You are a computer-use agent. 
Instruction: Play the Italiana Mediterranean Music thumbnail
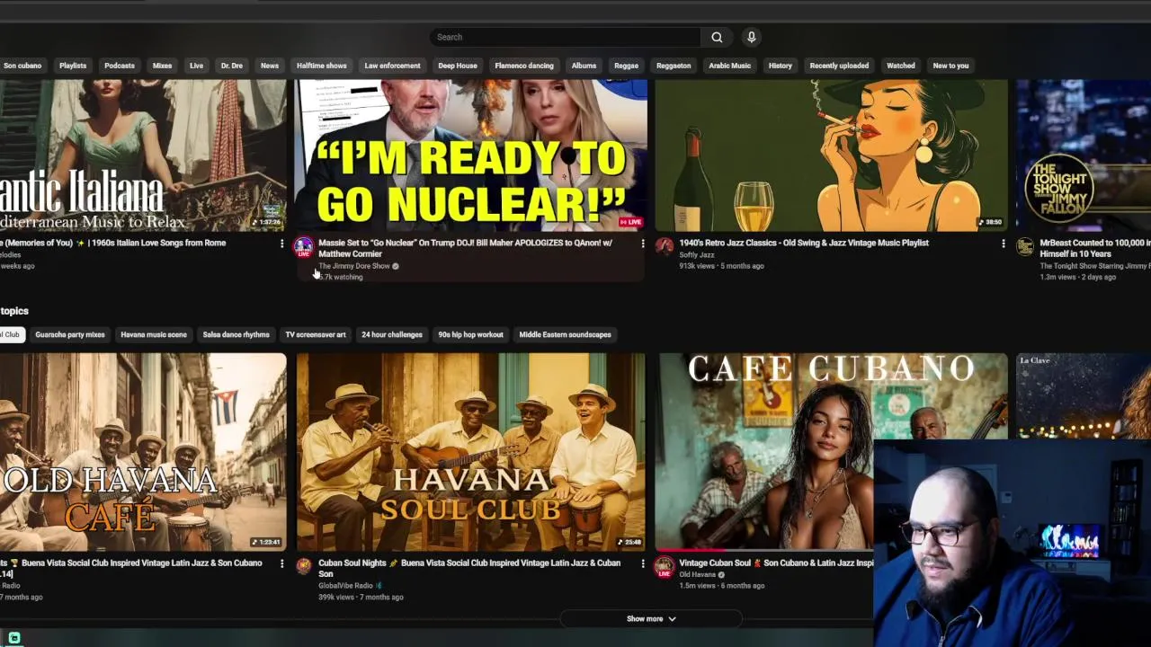(143, 155)
